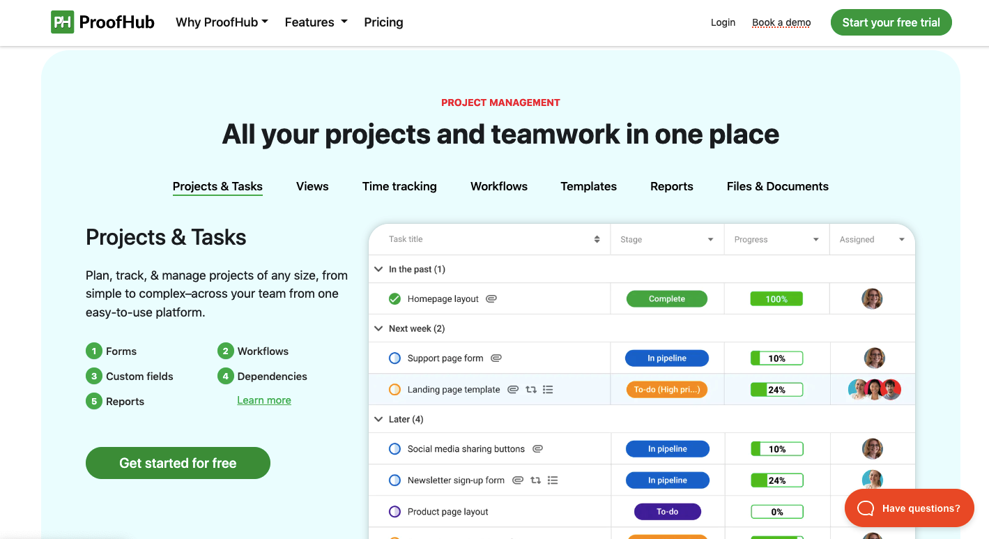Click the number 2 Workflows badge
The image size is (989, 539).
225,351
